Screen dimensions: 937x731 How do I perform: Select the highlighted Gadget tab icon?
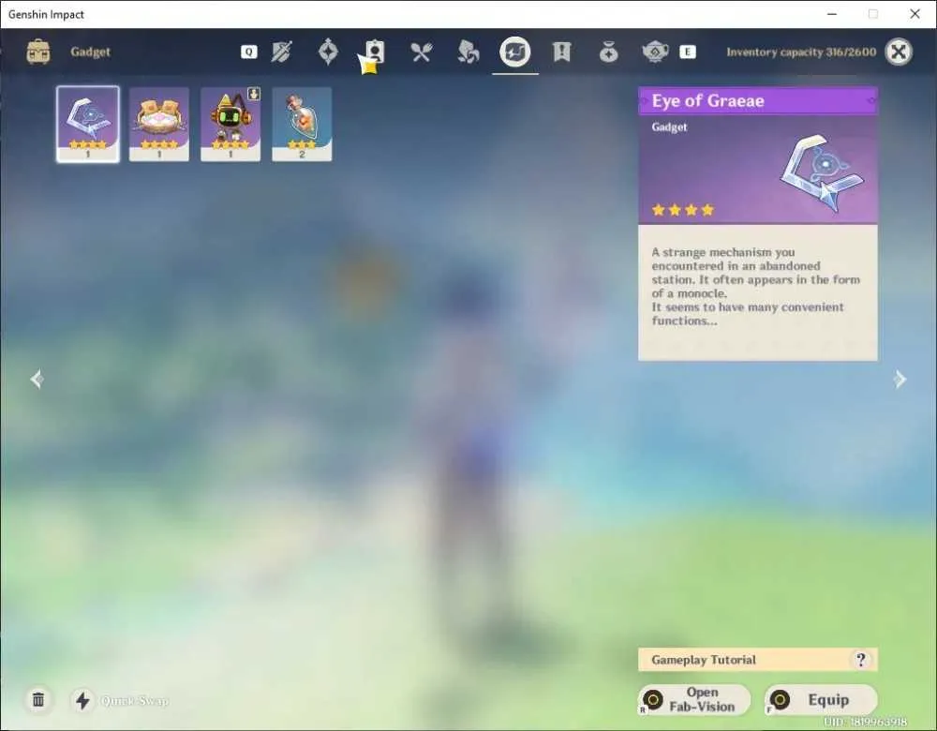(x=515, y=52)
